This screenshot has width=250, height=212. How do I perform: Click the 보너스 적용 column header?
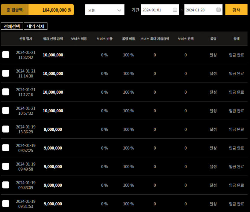pyautogui.click(x=79, y=39)
